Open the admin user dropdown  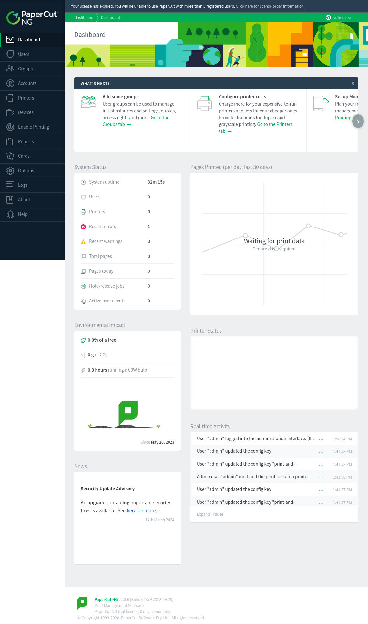[x=342, y=18]
